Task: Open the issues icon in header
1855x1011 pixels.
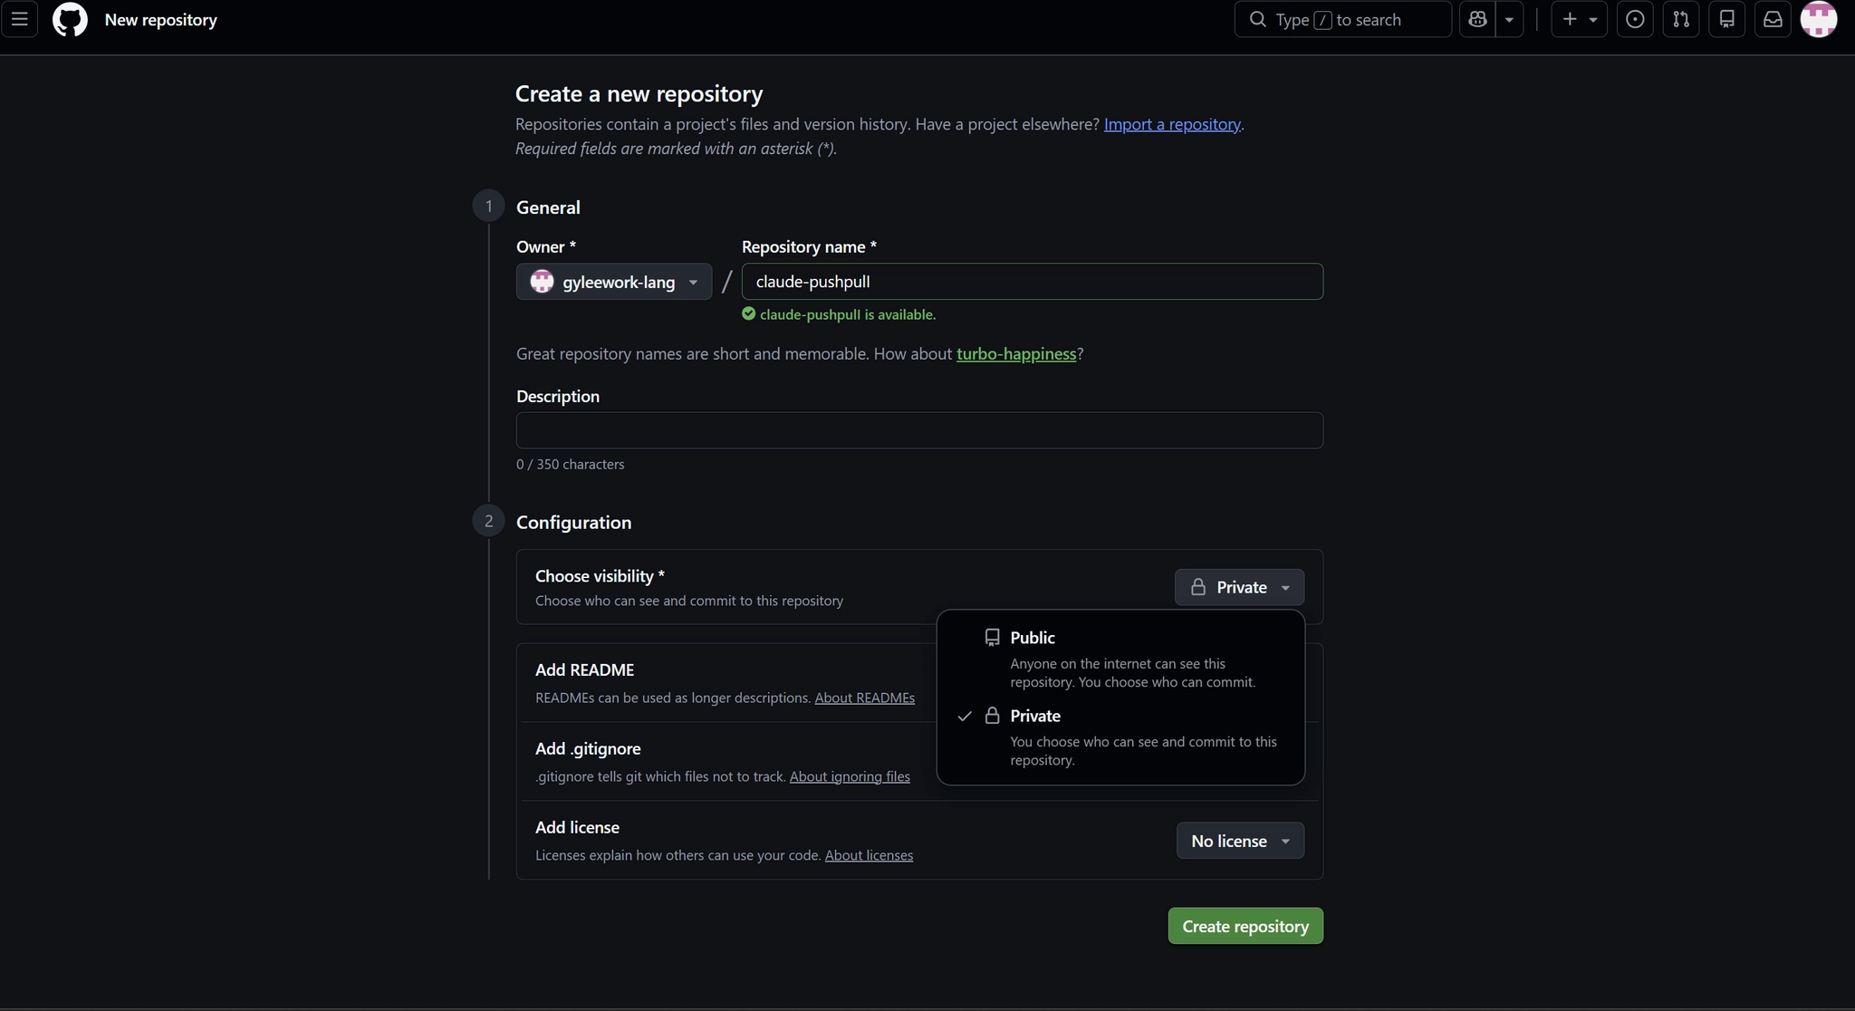Action: 1635,19
